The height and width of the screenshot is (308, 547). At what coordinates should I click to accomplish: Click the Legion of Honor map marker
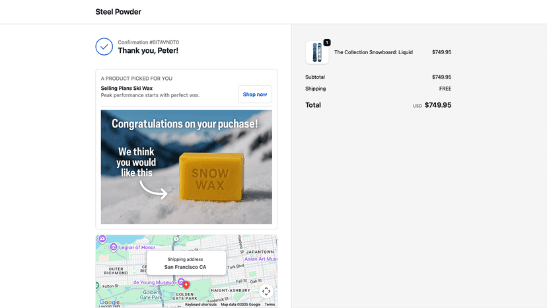point(114,247)
